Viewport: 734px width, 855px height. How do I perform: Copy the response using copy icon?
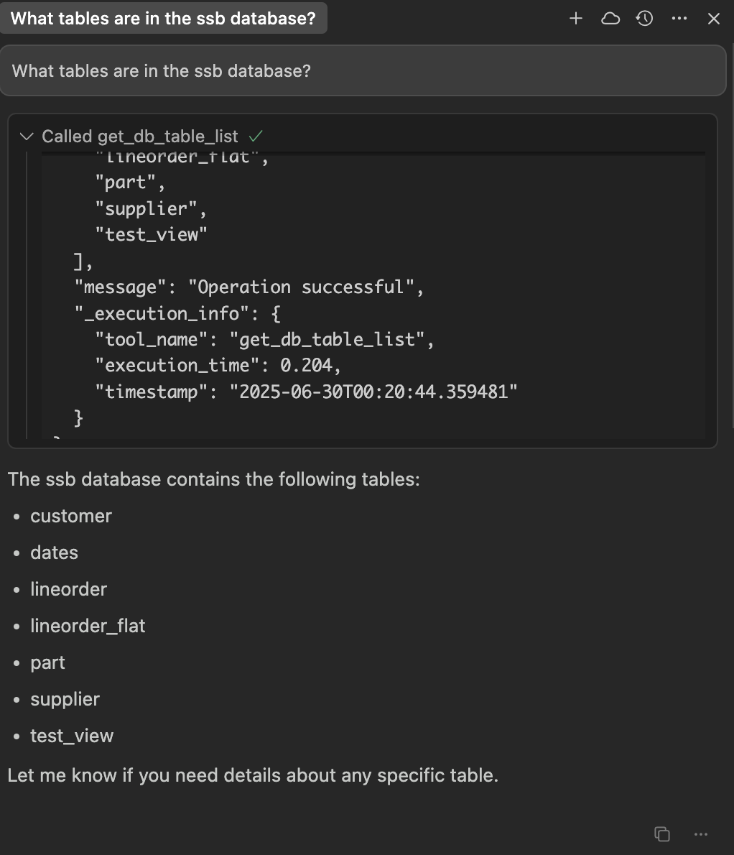click(x=662, y=834)
